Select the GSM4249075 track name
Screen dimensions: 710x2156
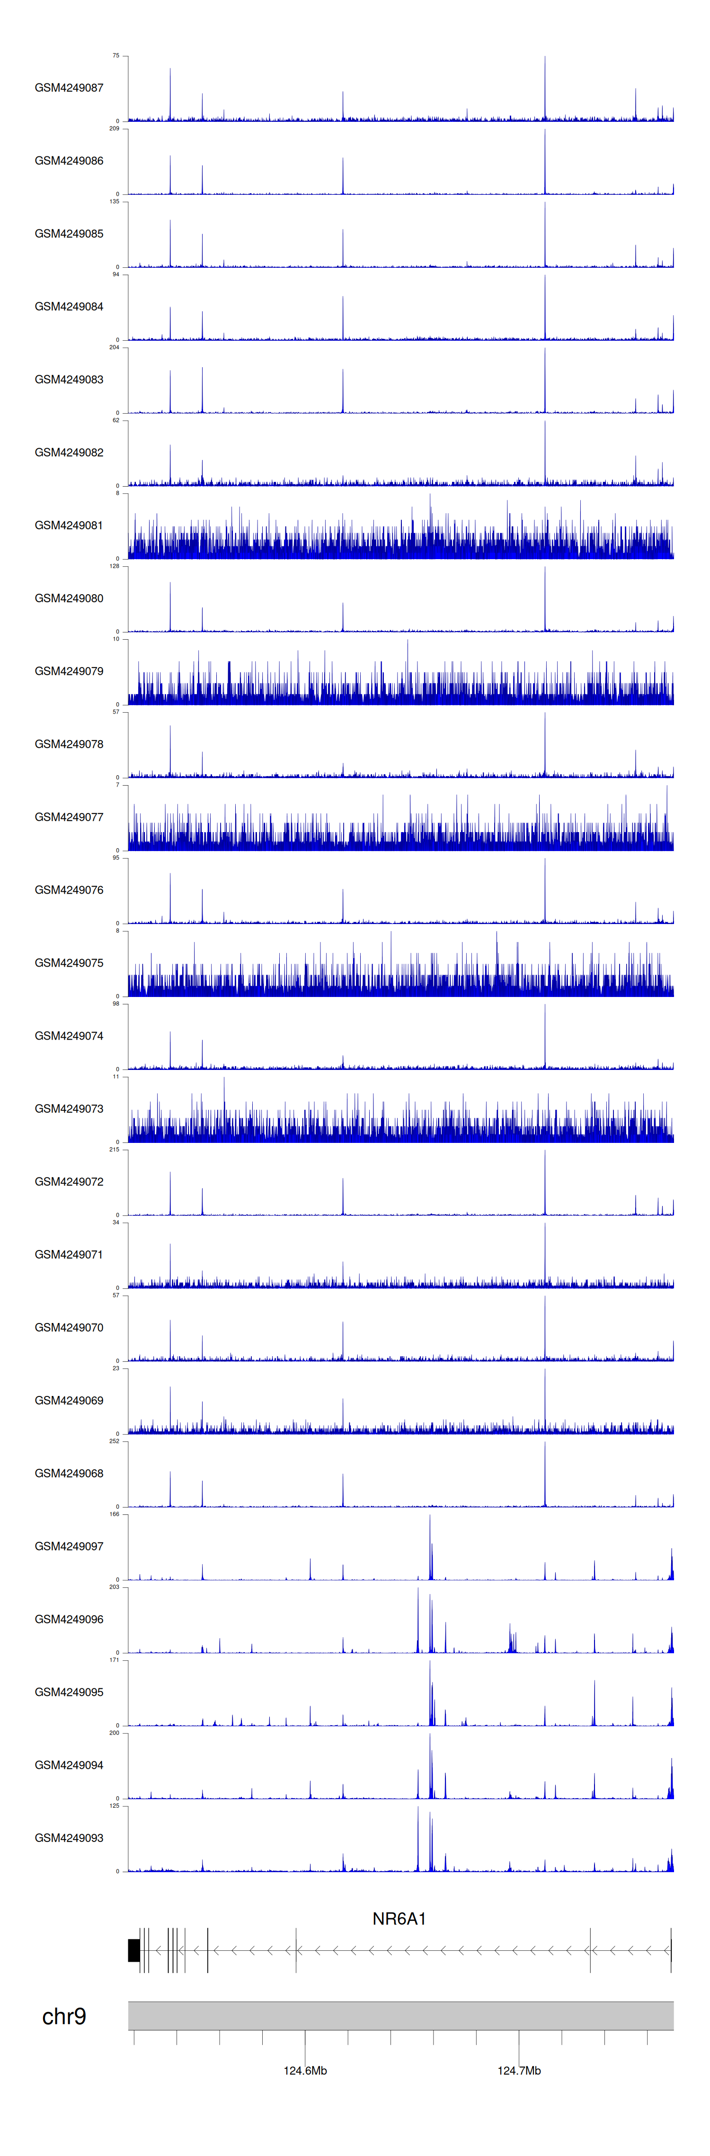[x=69, y=962]
